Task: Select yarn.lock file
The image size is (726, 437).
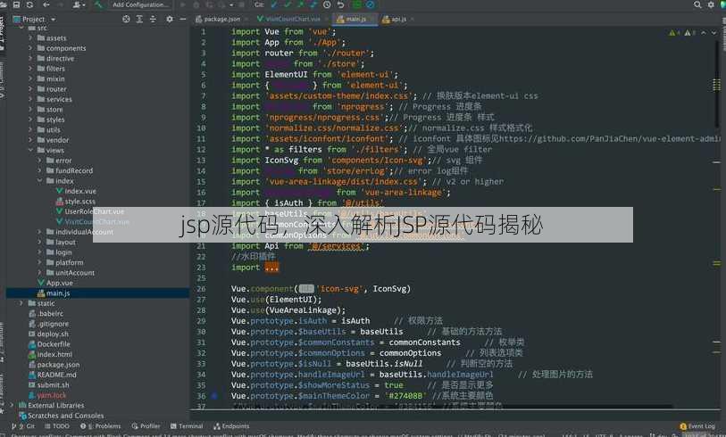Action: (47, 395)
